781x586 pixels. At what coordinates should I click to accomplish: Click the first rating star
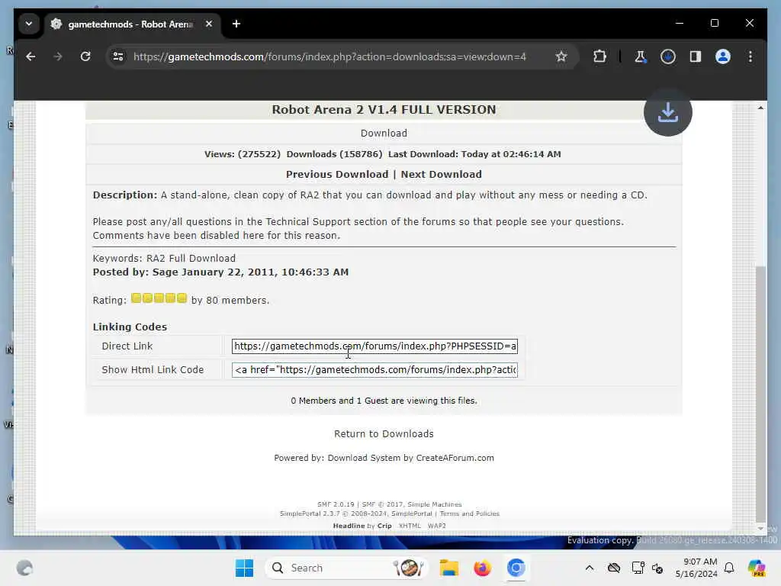click(x=136, y=298)
